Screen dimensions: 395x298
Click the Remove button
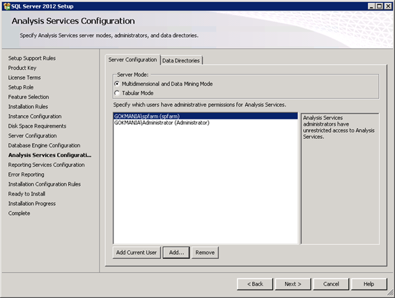point(205,253)
